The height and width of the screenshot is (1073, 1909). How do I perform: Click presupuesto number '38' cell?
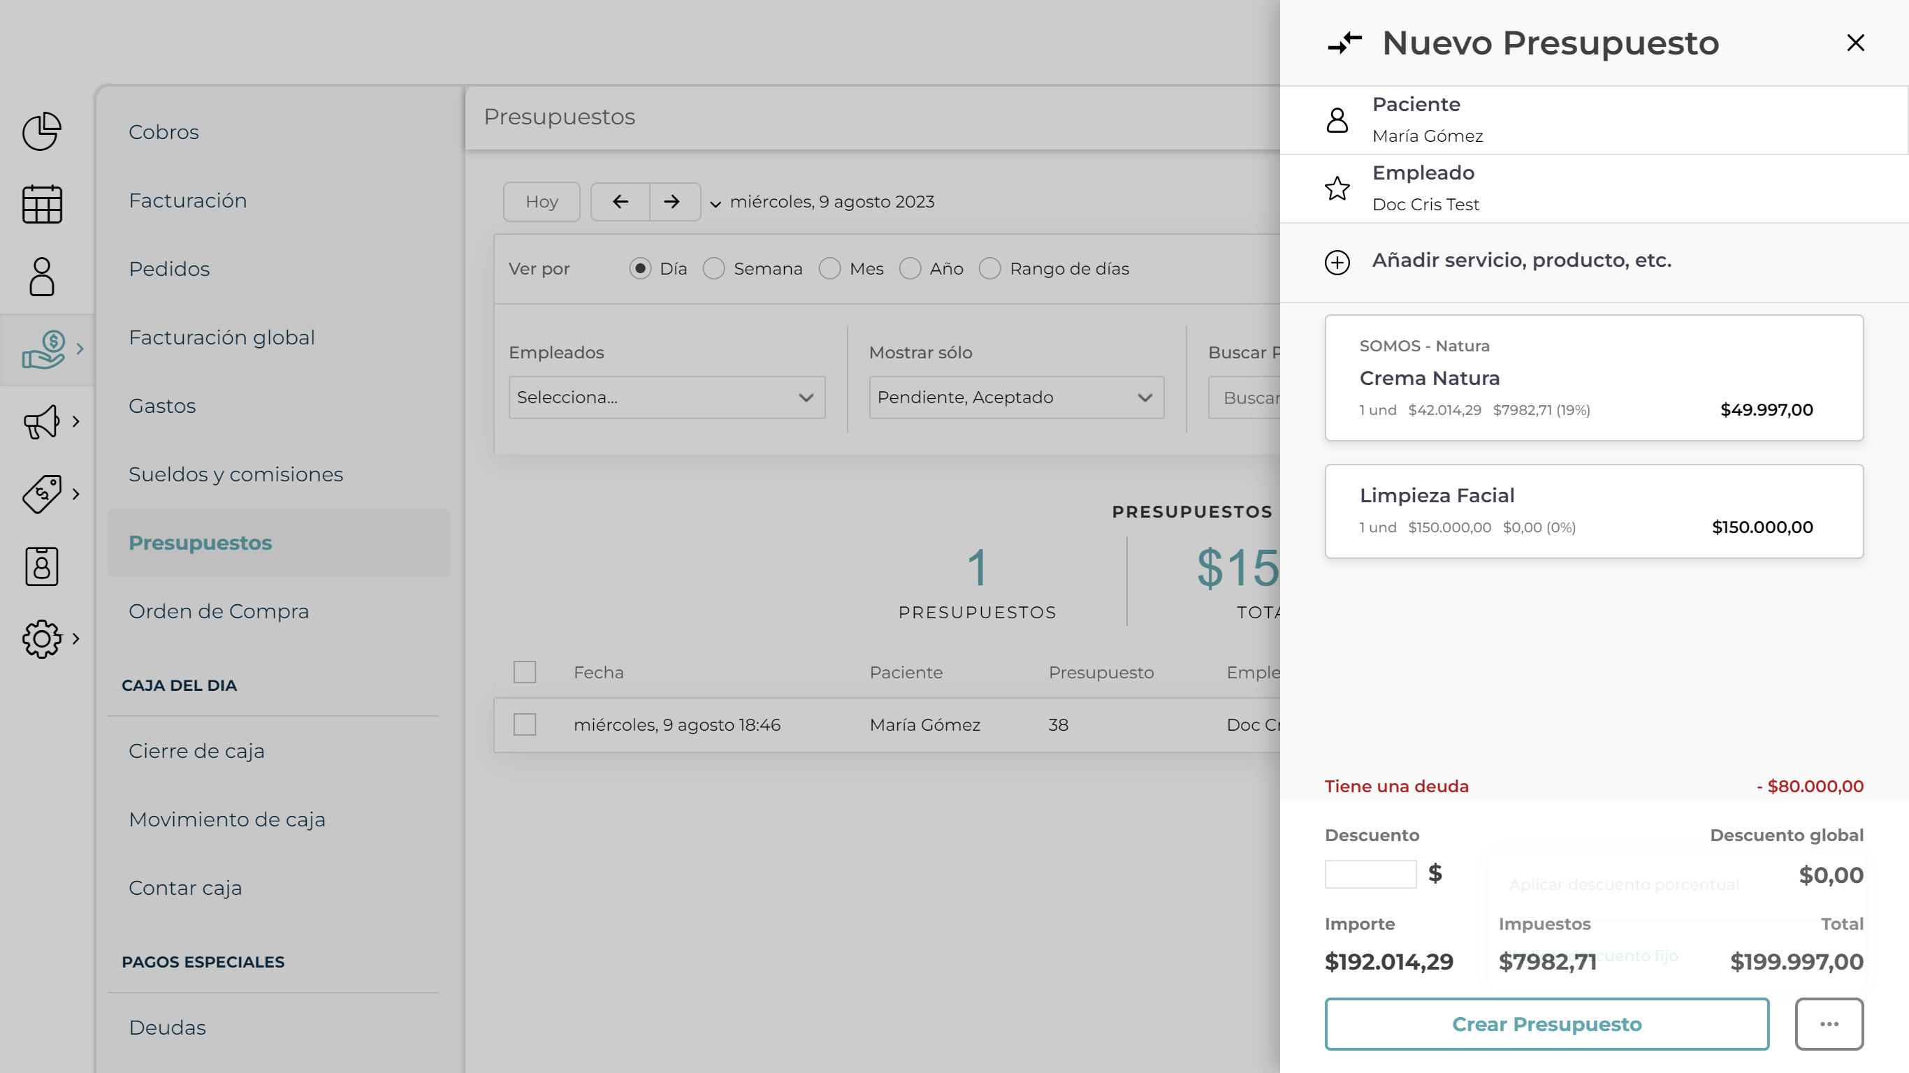1058,724
